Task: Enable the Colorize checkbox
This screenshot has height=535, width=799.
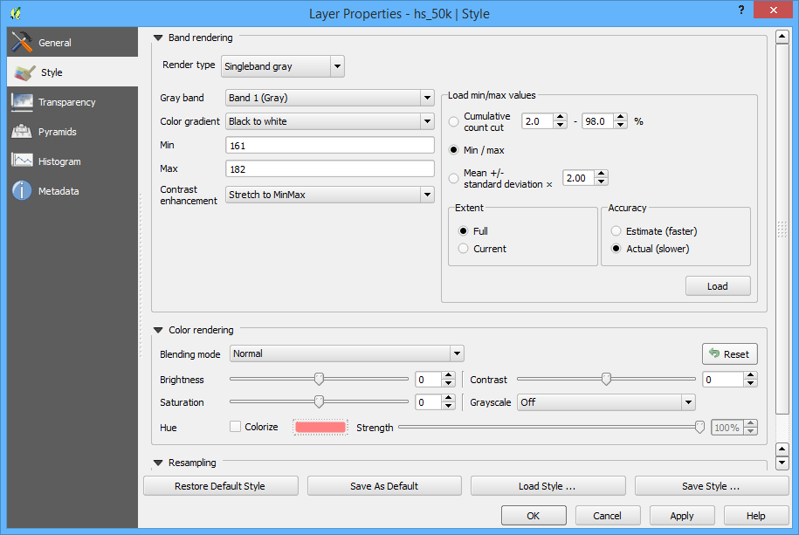Action: point(235,427)
